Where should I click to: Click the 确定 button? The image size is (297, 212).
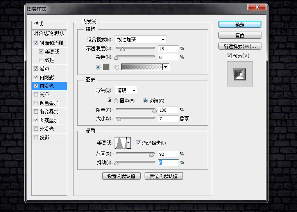point(240,25)
